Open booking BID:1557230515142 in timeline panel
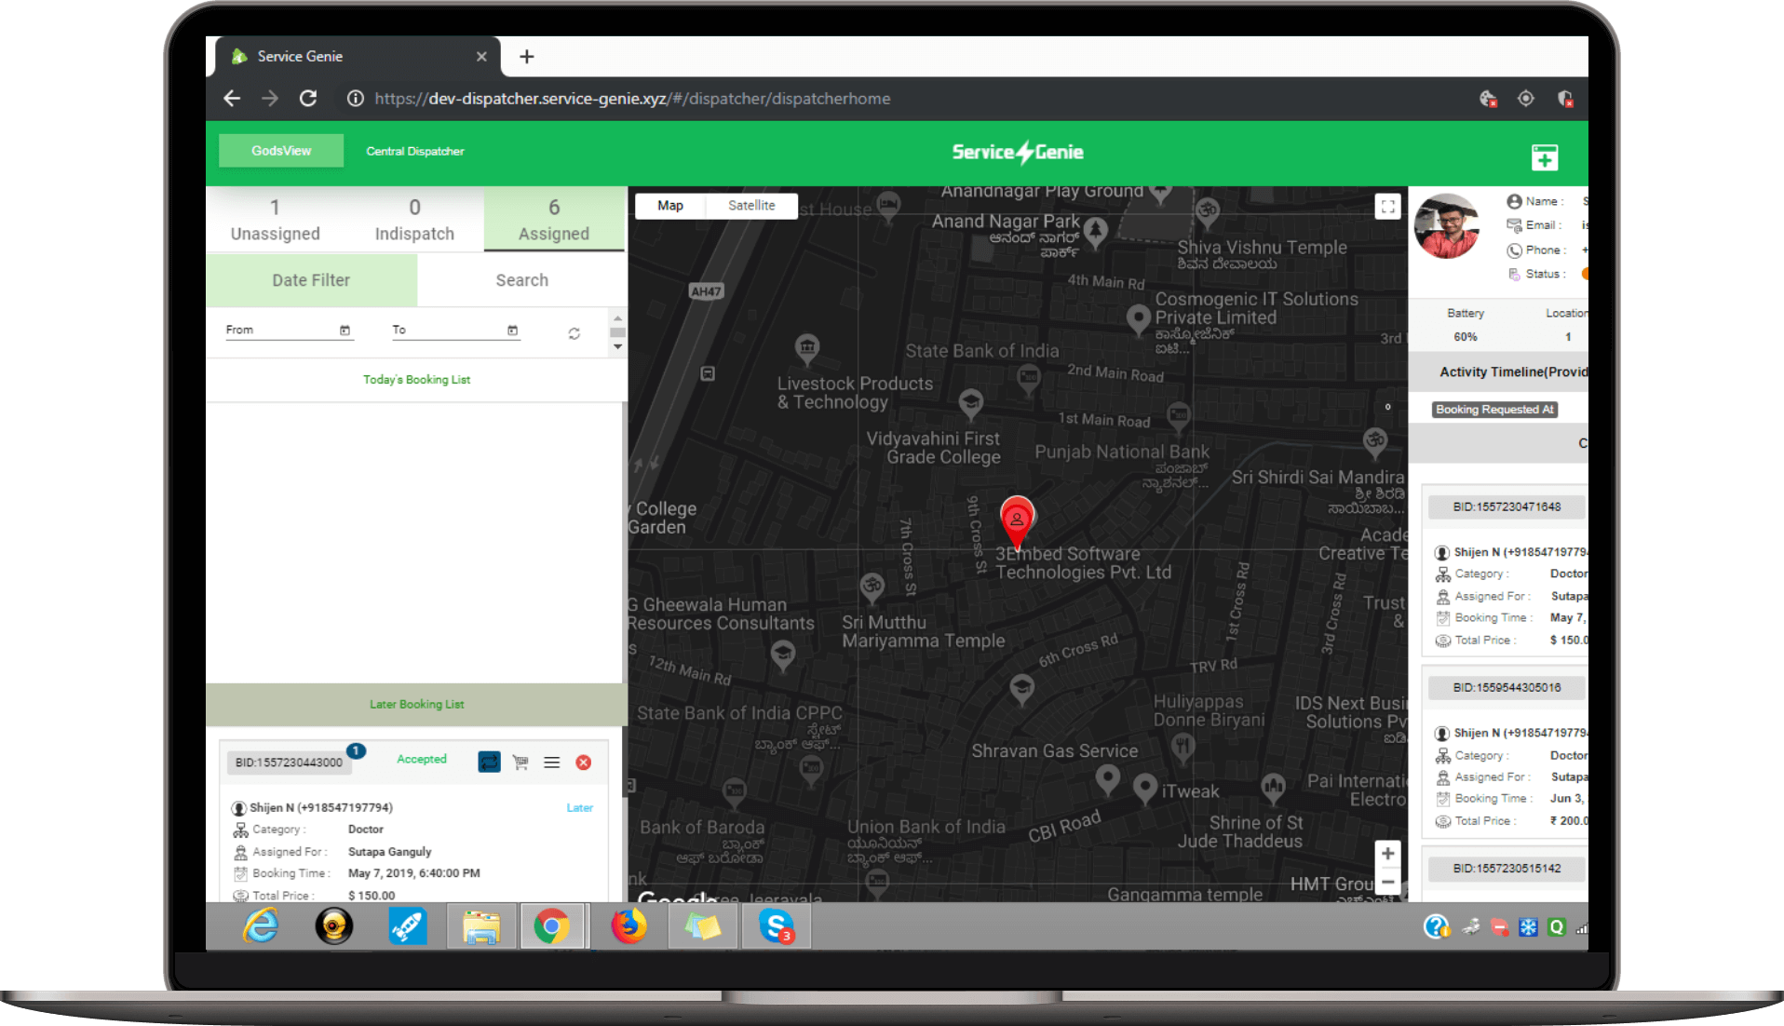Screen dimensions: 1784x1026 point(1507,869)
